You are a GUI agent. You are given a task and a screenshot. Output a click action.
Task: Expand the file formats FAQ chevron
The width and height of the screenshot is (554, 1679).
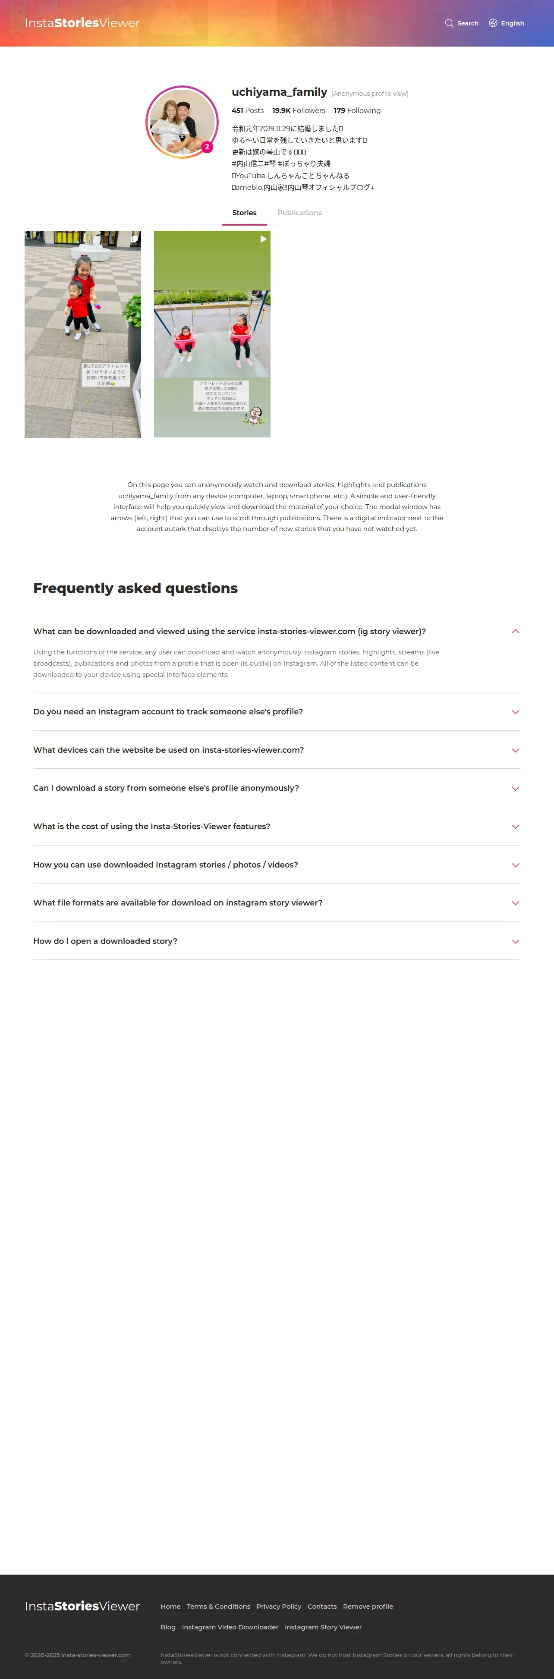(515, 903)
